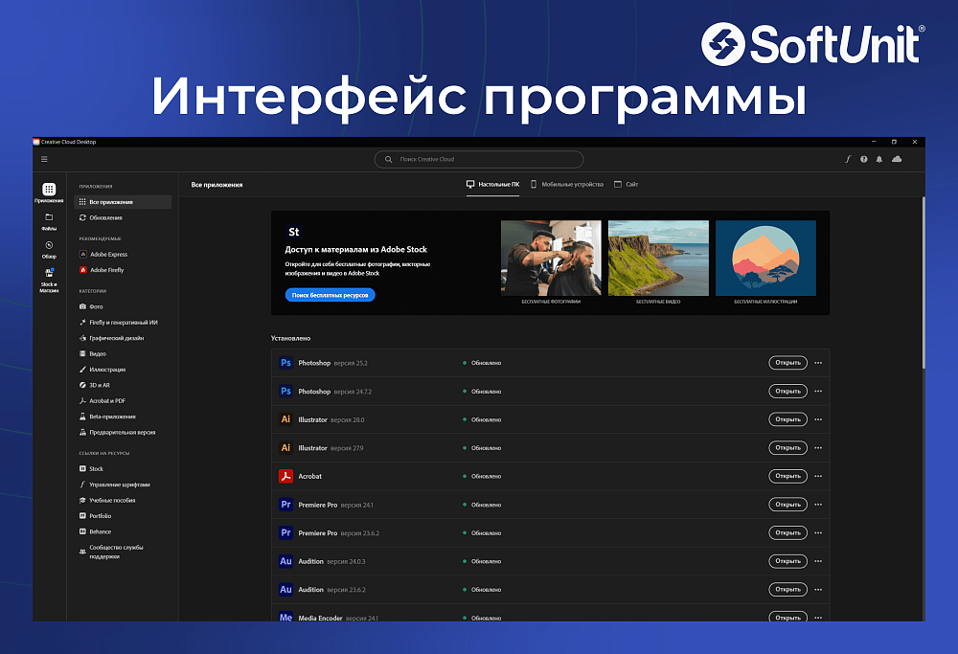Open the barber free photos thumbnail
This screenshot has width=958, height=654.
pyautogui.click(x=551, y=259)
